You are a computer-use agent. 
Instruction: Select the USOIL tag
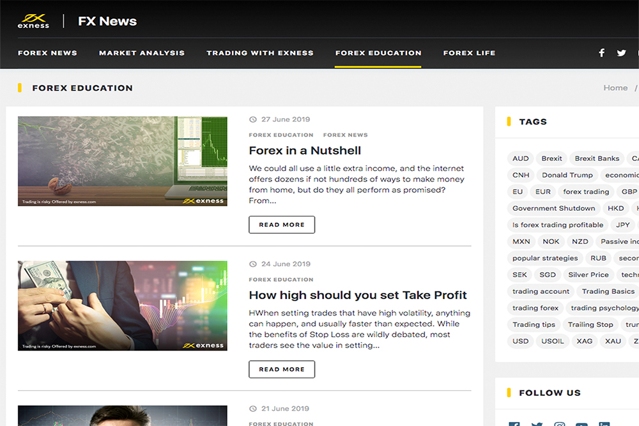point(552,342)
